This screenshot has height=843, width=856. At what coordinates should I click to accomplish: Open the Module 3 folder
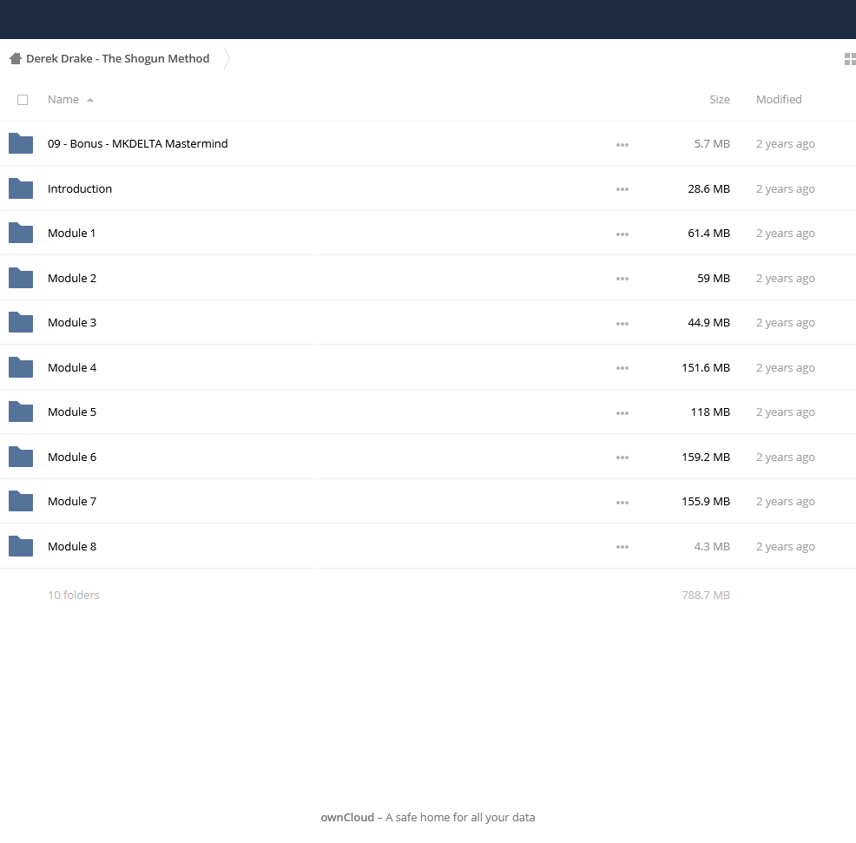coord(72,323)
